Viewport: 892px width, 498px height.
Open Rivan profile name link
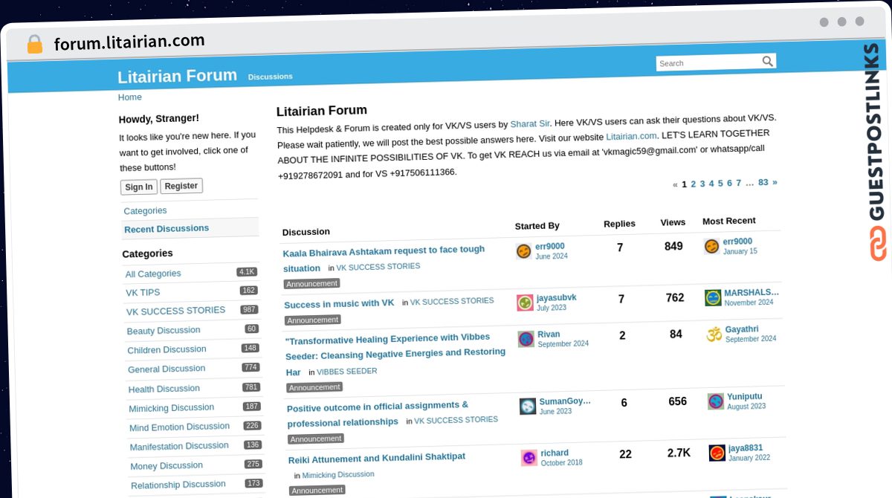pos(549,334)
